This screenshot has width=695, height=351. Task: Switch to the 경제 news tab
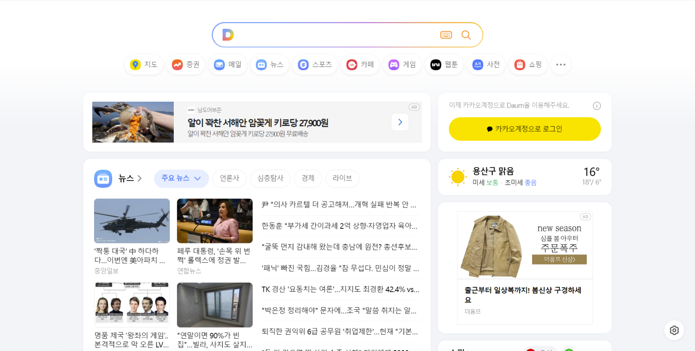[308, 178]
